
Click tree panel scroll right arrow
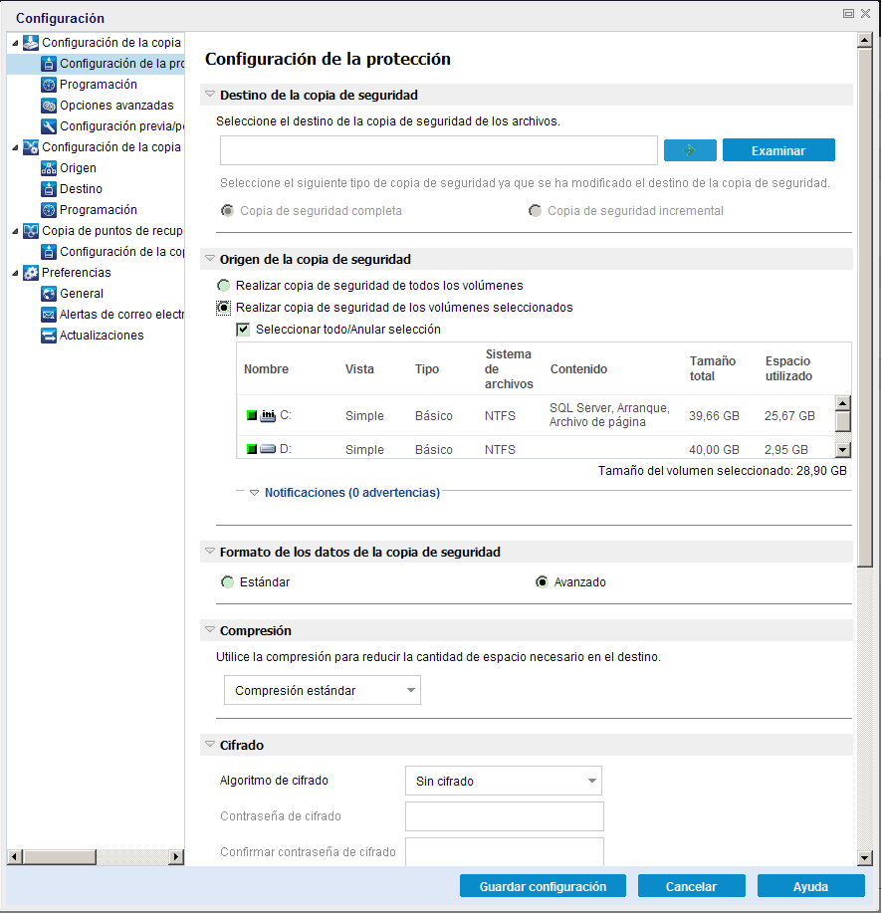[176, 857]
